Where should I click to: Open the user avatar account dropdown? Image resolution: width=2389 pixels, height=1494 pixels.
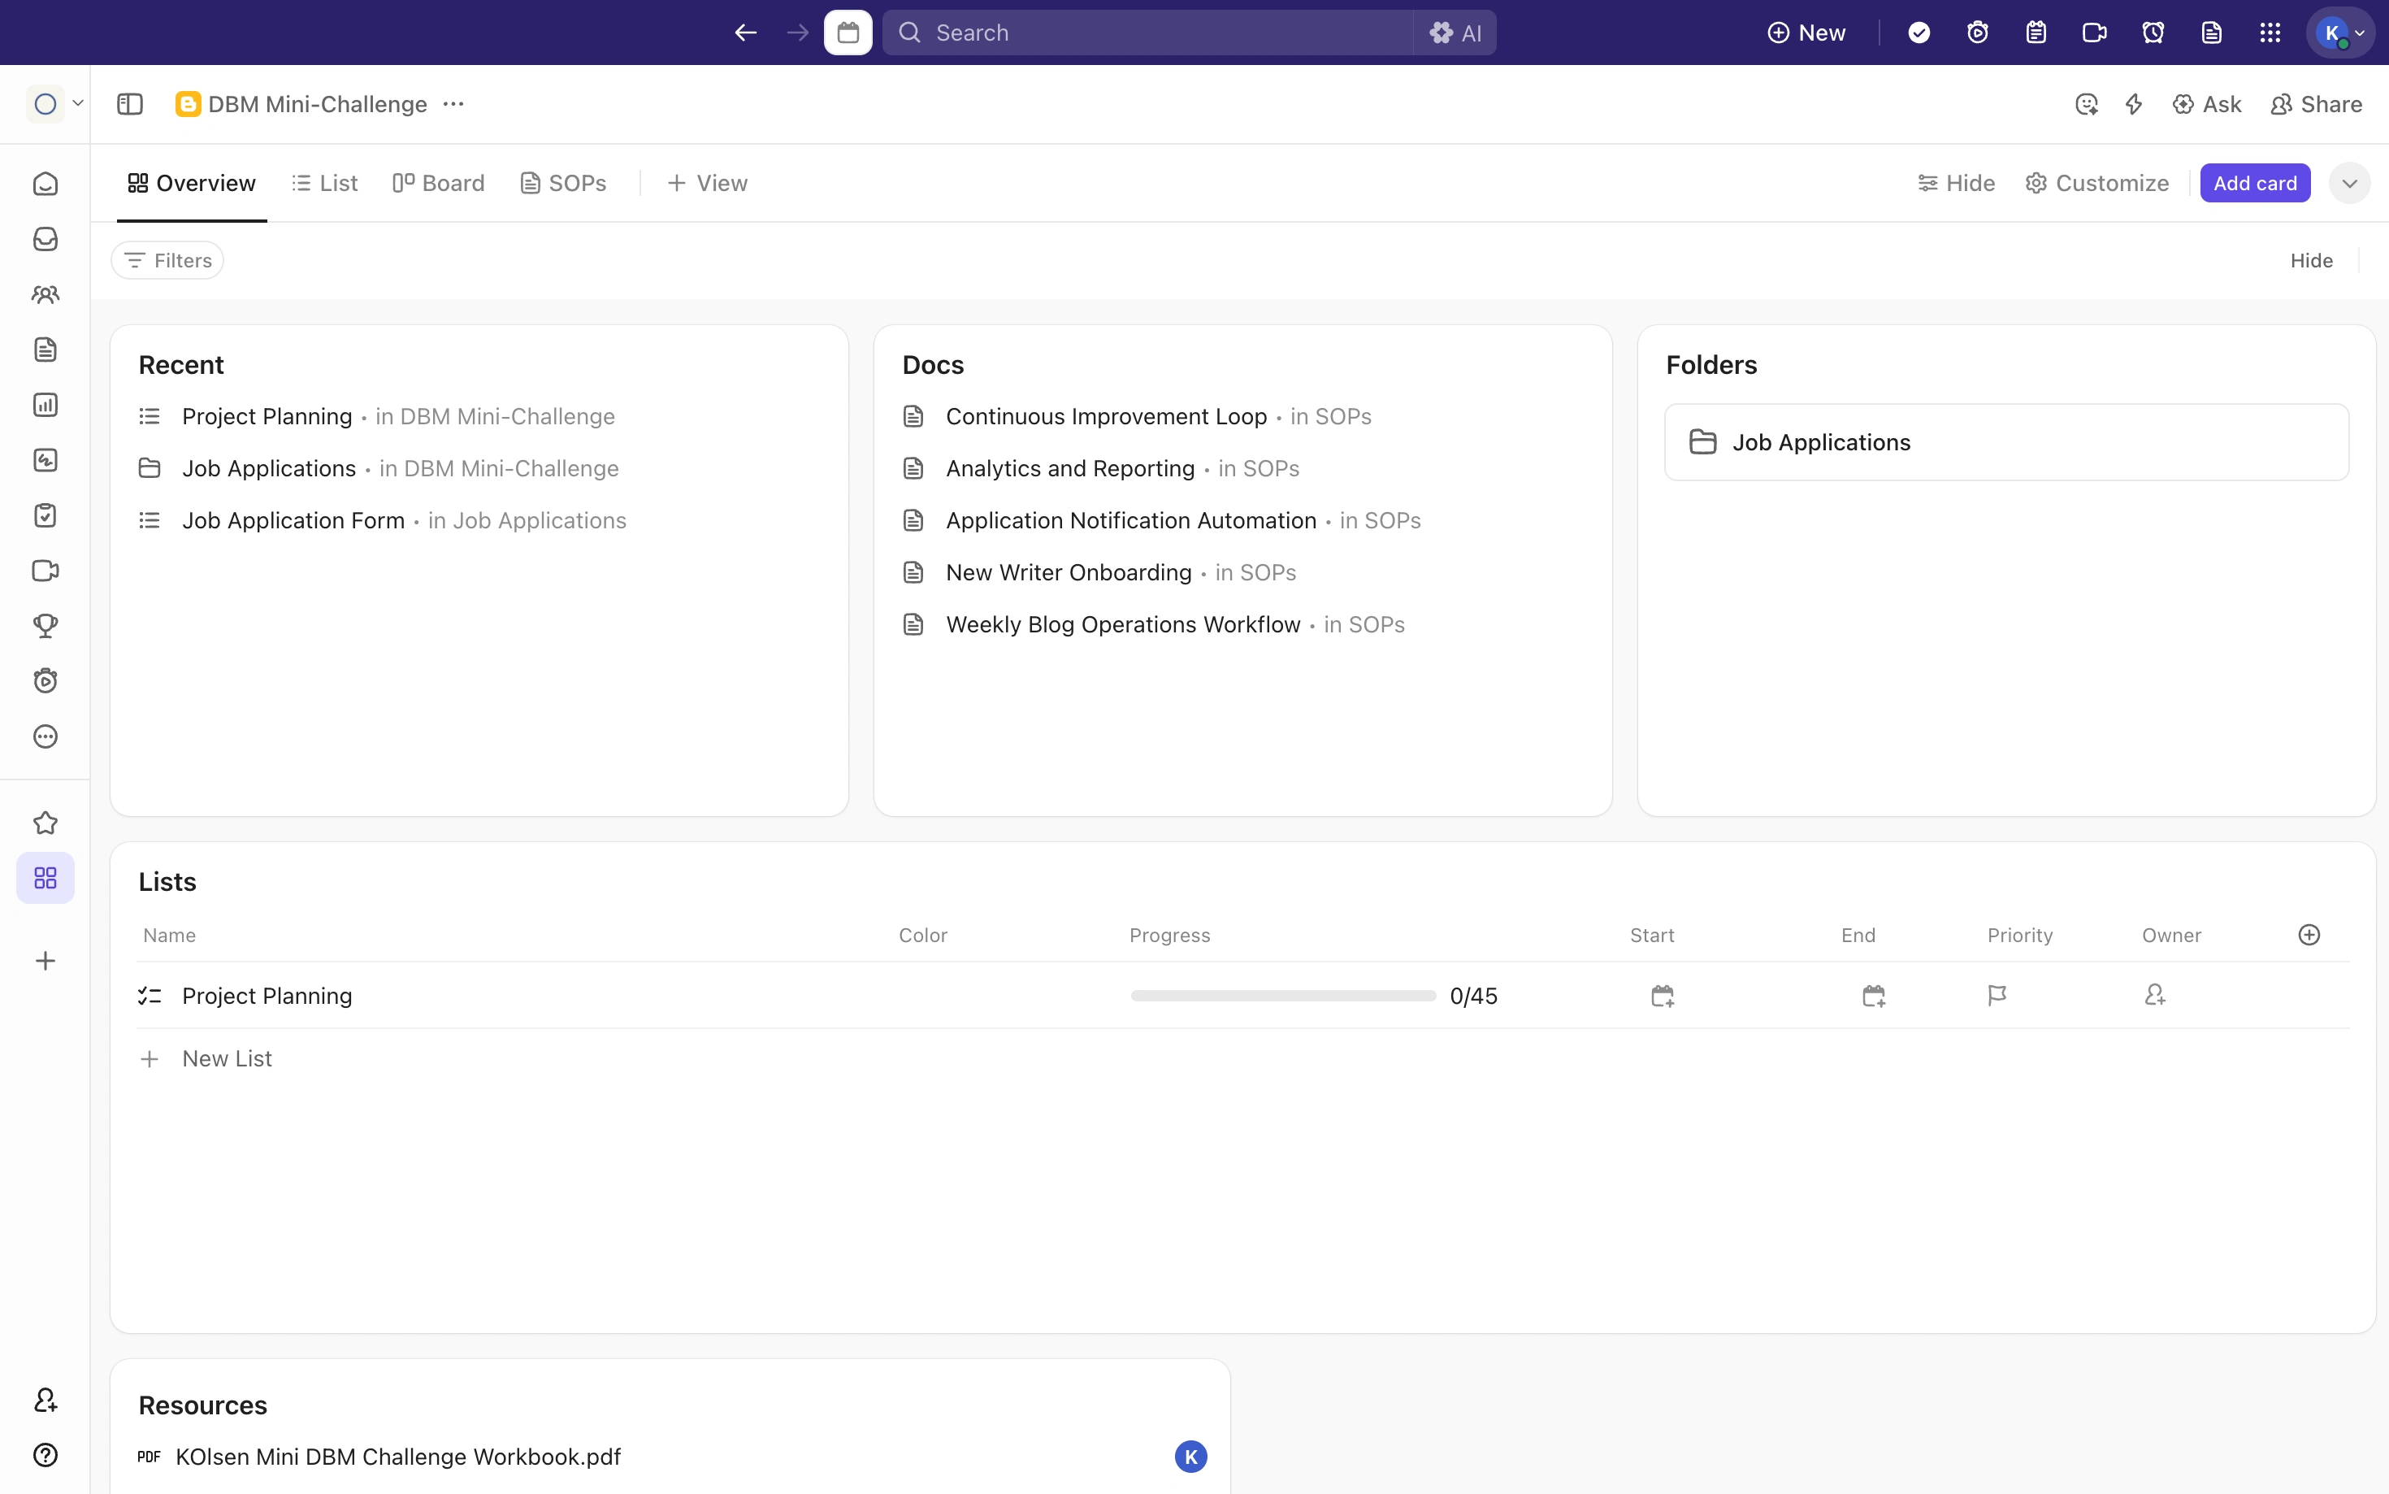[x=2339, y=33]
